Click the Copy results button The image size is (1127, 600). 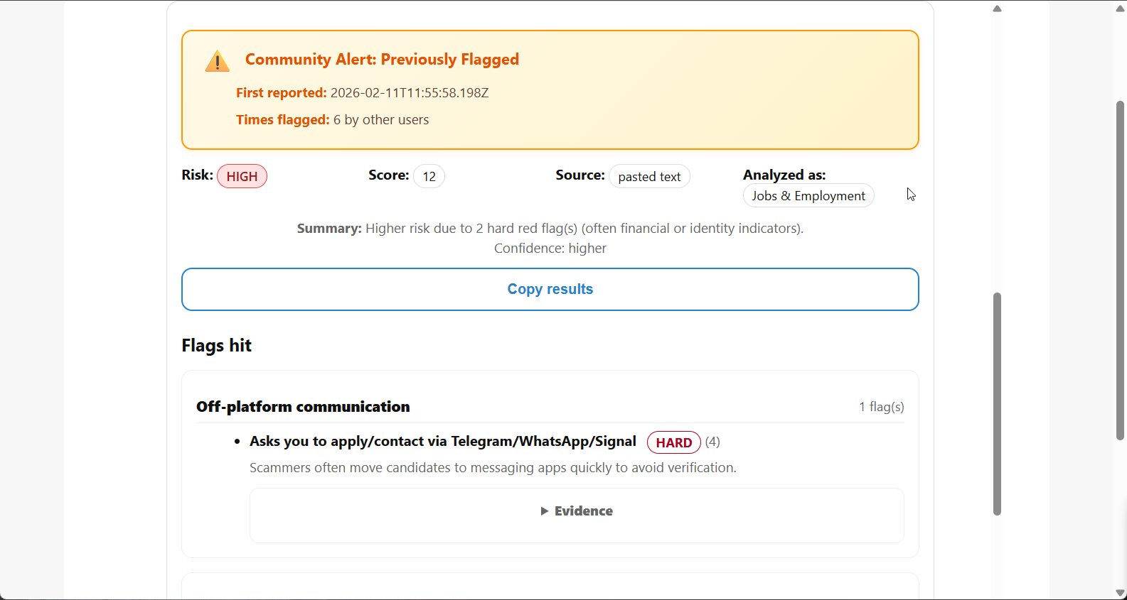pyautogui.click(x=550, y=289)
